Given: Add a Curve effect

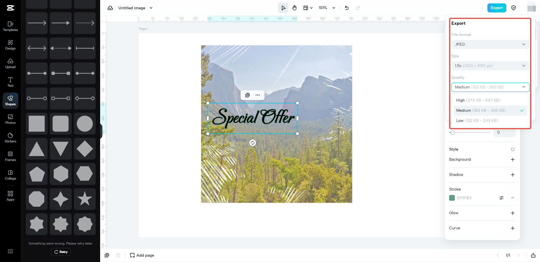Looking at the screenshot, I should [513, 228].
